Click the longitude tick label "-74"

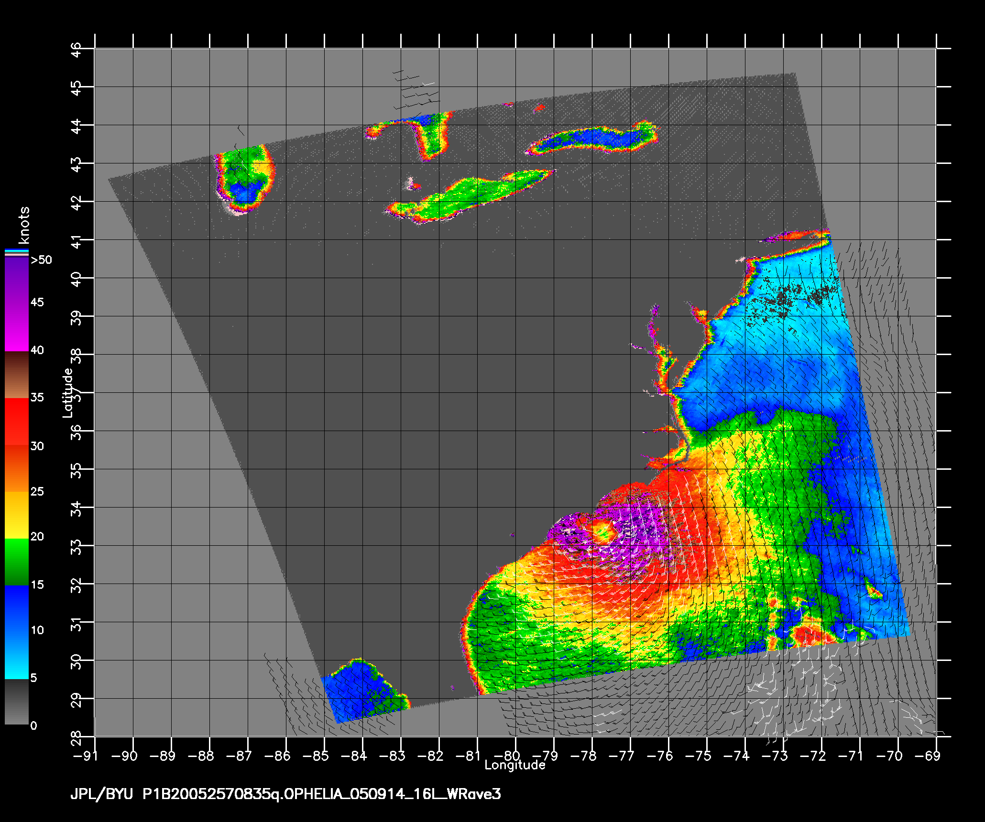coord(737,756)
